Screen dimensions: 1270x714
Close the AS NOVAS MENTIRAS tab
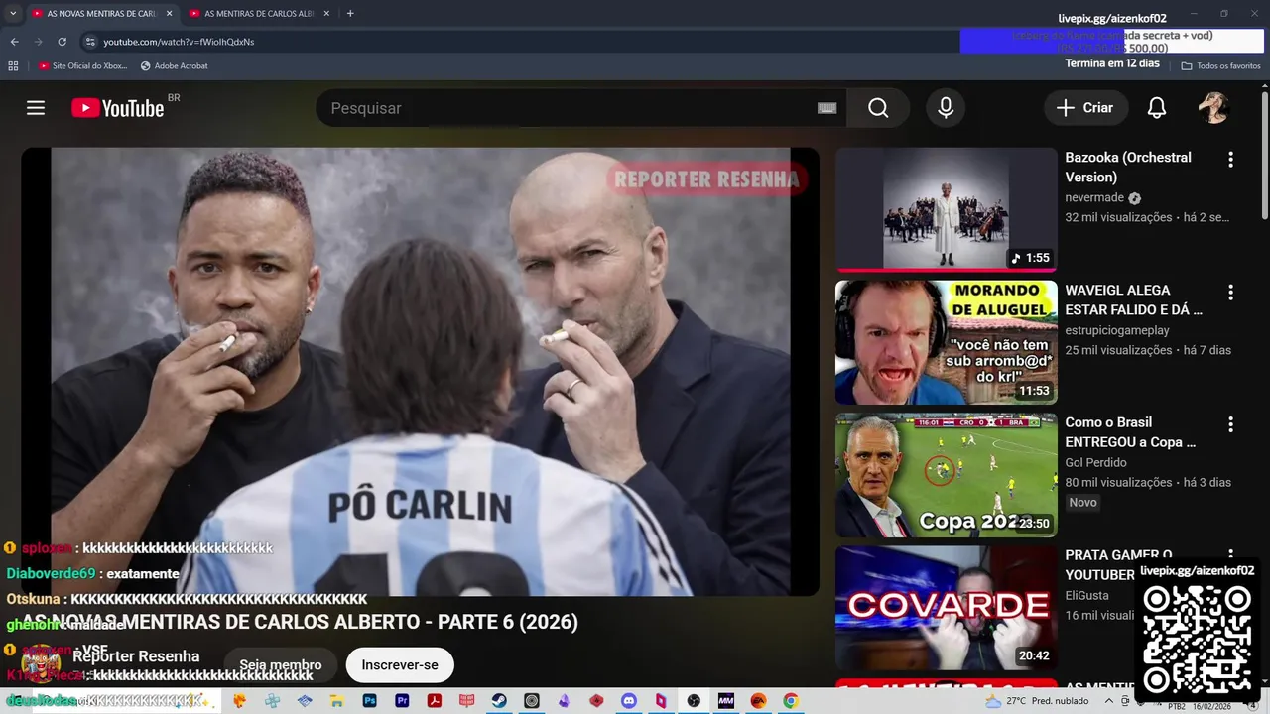[x=169, y=14]
